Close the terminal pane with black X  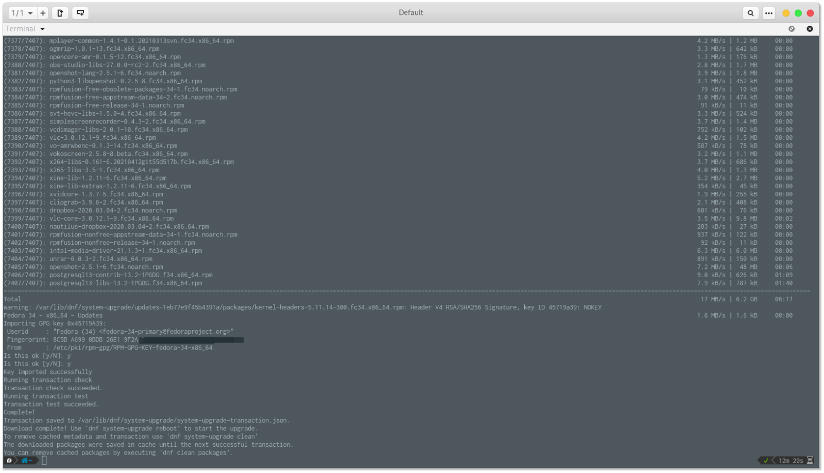coord(810,29)
